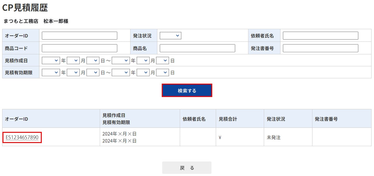Expand 見積有効期限 end year dropdown

point(121,72)
